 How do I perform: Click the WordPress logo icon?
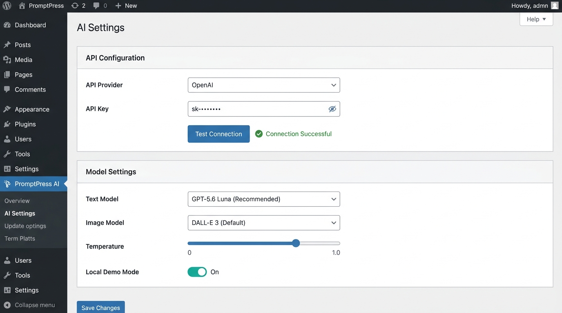pos(7,6)
